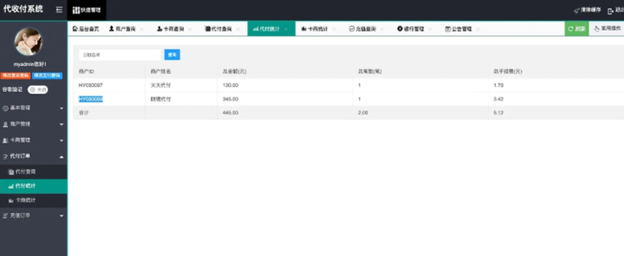Open the 快捷管理 shortcut panel
Viewport: 624px width, 256px height.
pyautogui.click(x=87, y=10)
